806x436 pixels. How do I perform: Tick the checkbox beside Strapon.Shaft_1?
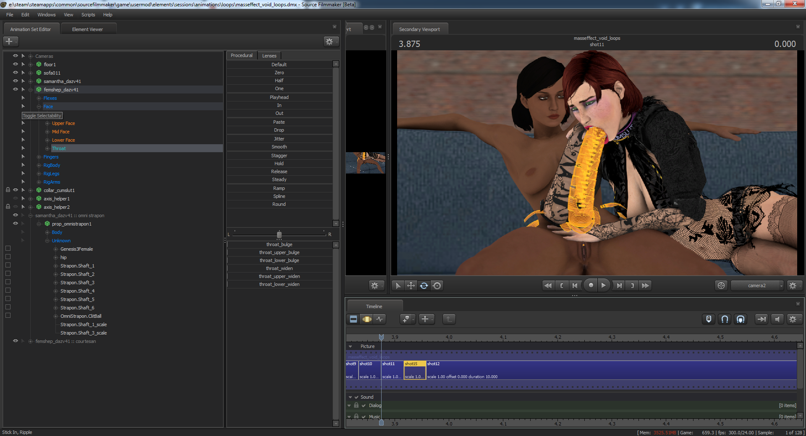(x=8, y=265)
